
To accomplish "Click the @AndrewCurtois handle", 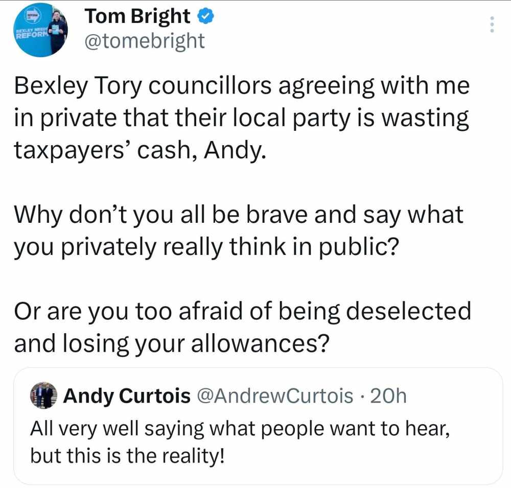I will point(275,396).
